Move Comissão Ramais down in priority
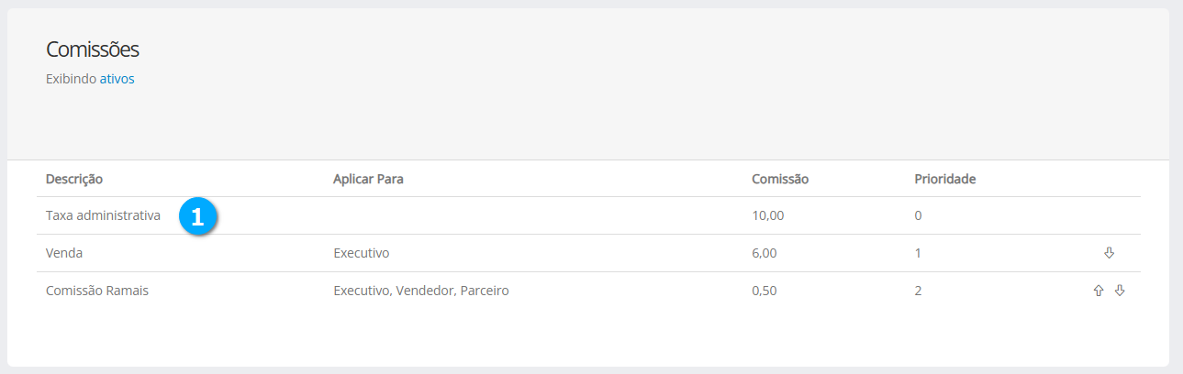The image size is (1183, 374). pos(1120,291)
